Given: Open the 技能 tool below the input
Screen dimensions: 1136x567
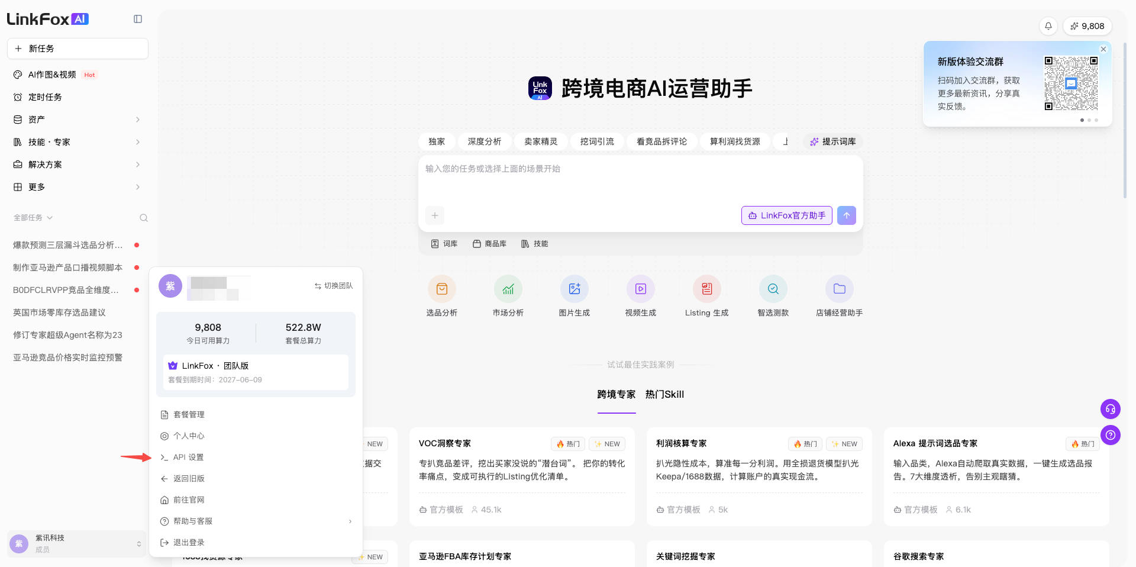Looking at the screenshot, I should pyautogui.click(x=535, y=244).
